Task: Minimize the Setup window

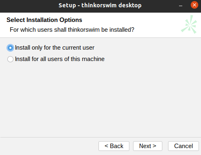Action: click(181, 5)
